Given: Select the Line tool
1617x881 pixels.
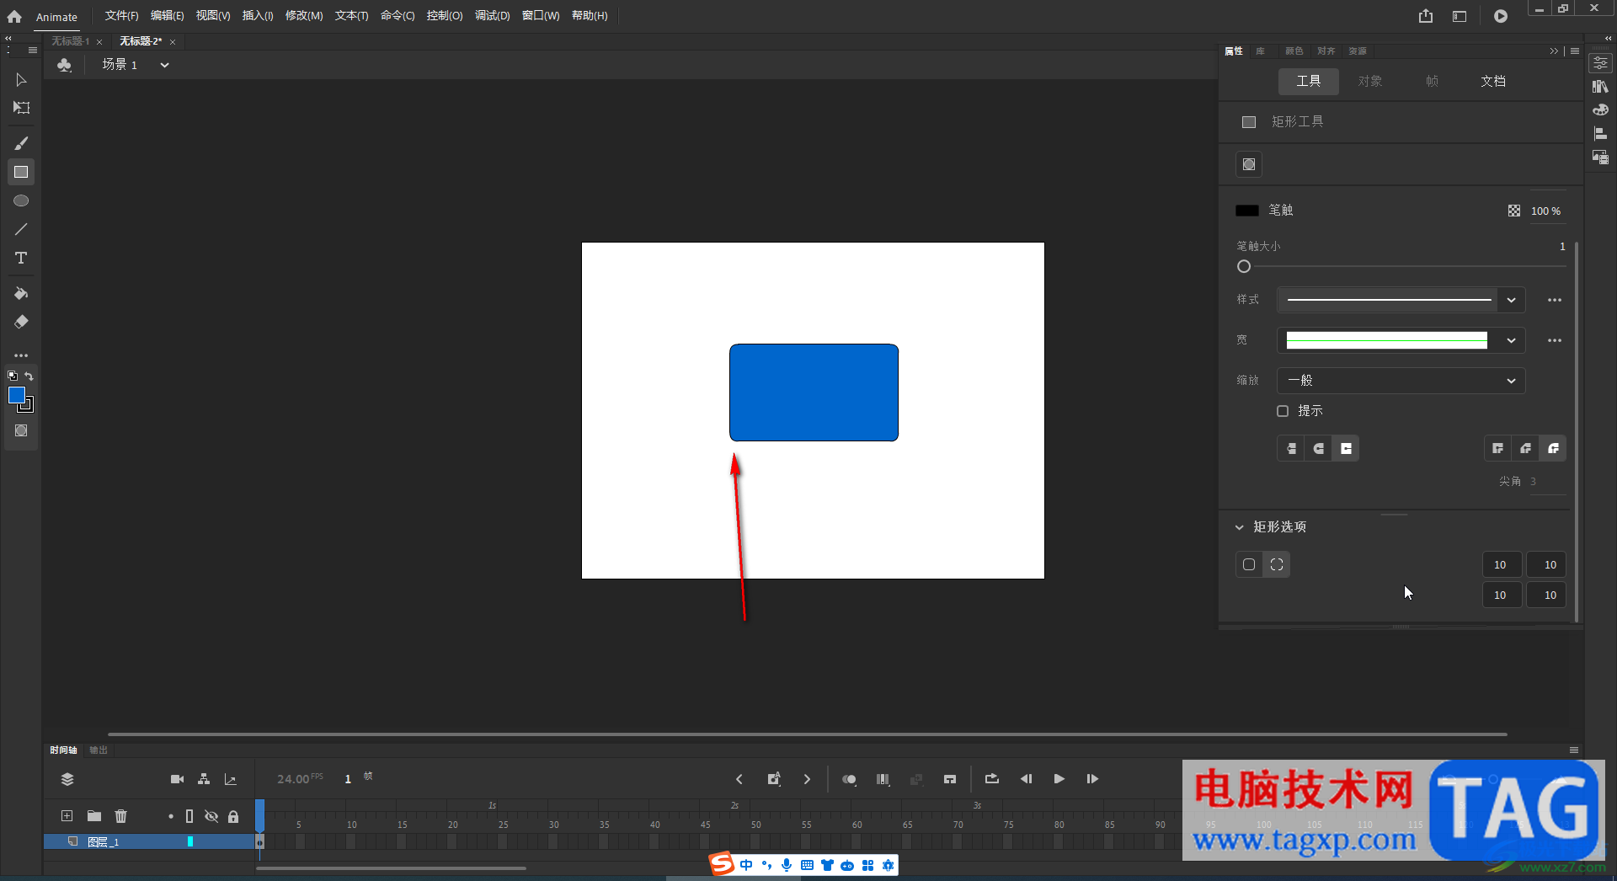Looking at the screenshot, I should (x=21, y=229).
